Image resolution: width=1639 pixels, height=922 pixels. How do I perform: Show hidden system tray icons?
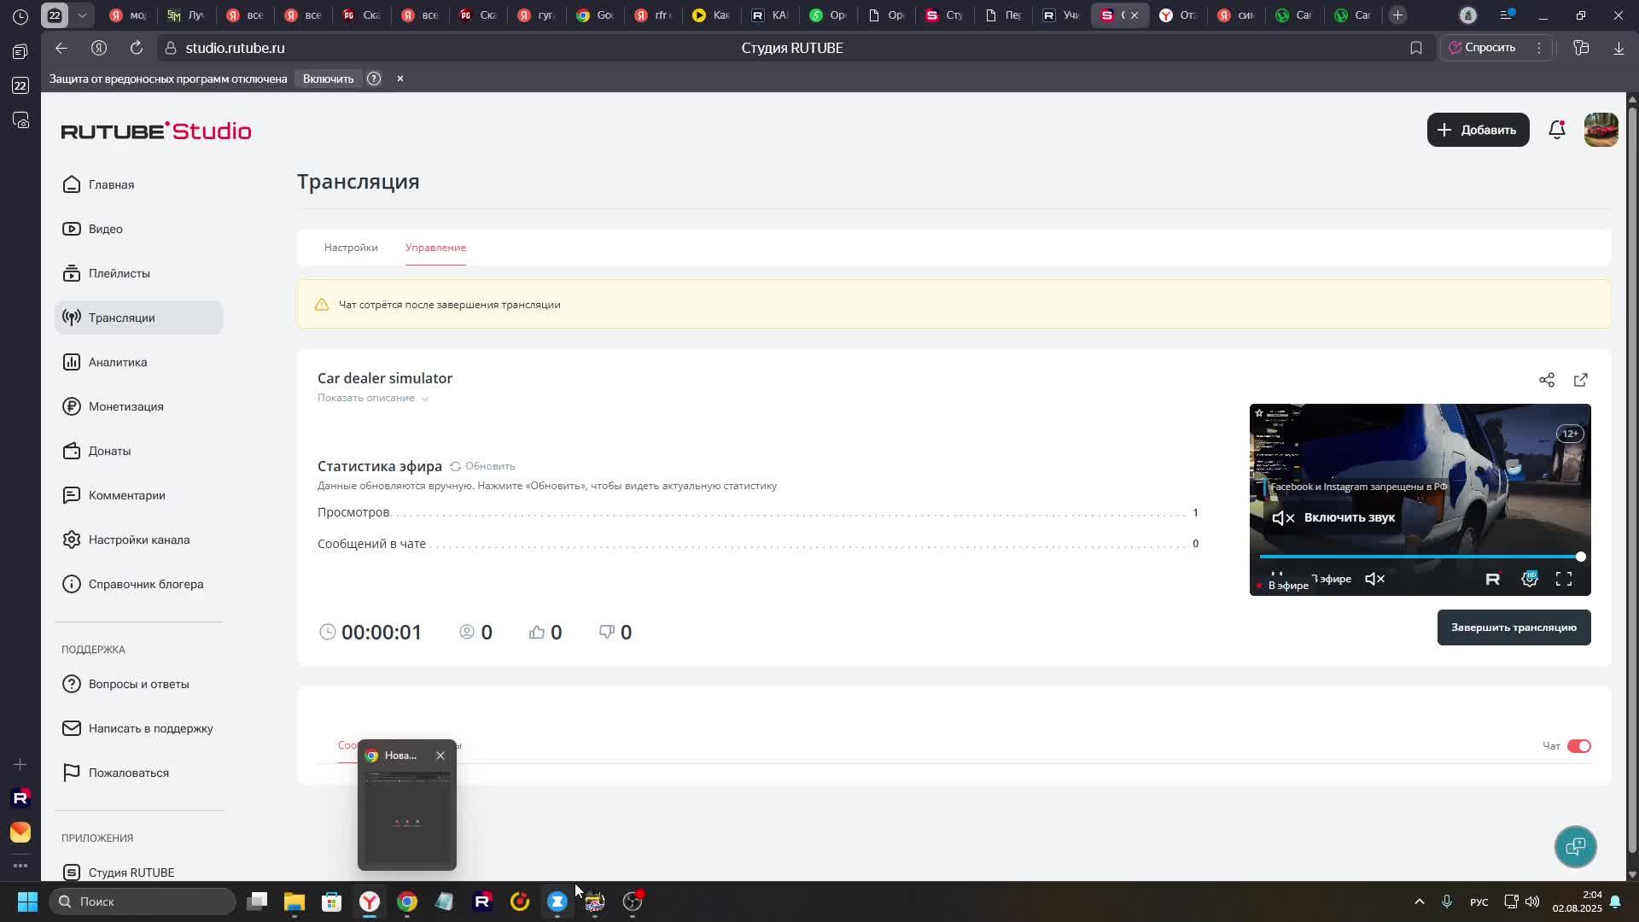1419,902
